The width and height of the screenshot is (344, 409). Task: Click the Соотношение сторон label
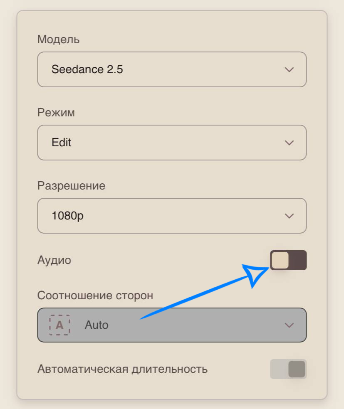(95, 296)
